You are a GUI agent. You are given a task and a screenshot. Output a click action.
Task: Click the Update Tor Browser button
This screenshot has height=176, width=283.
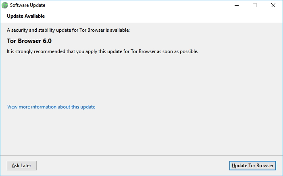(253, 166)
